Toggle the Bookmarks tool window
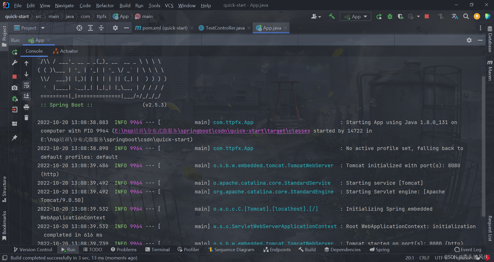The height and width of the screenshot is (262, 494). pos(4,226)
